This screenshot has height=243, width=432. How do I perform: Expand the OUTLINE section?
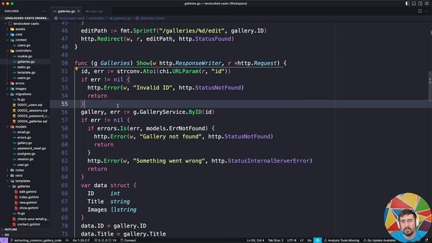point(25,230)
